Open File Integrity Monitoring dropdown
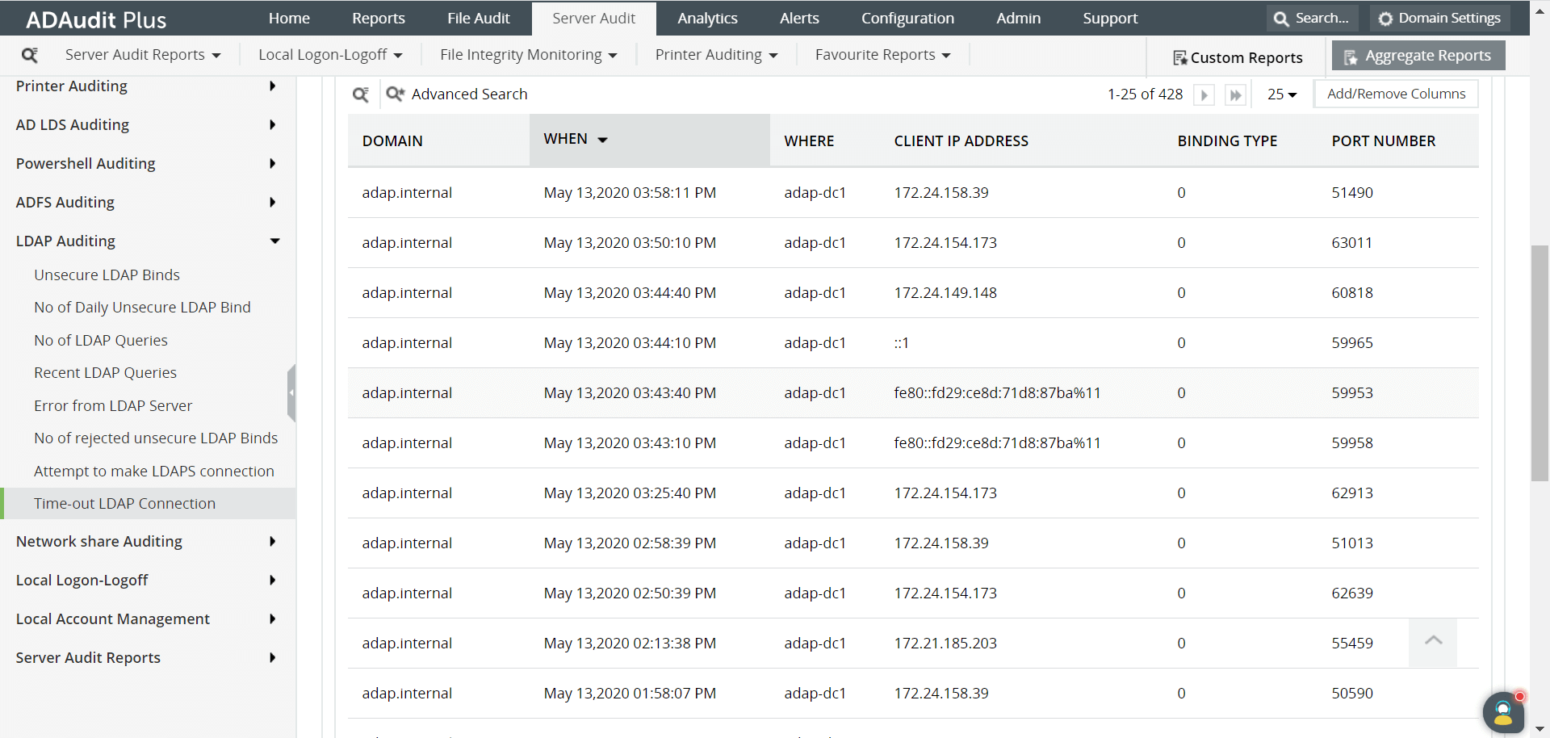1550x738 pixels. (x=529, y=55)
